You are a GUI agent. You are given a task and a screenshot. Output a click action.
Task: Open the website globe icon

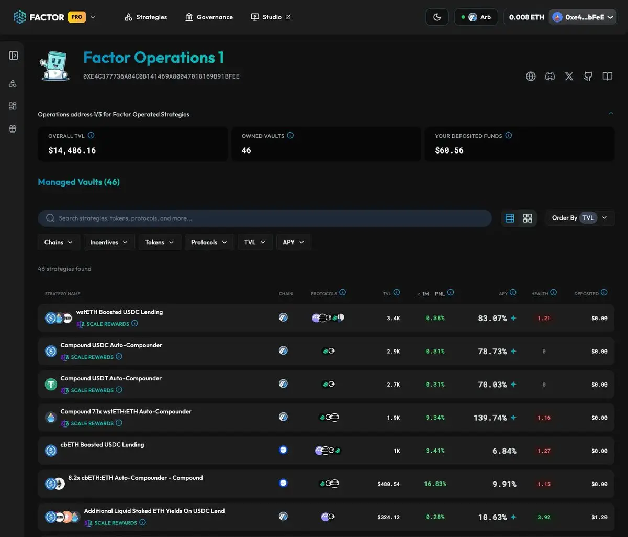click(531, 76)
